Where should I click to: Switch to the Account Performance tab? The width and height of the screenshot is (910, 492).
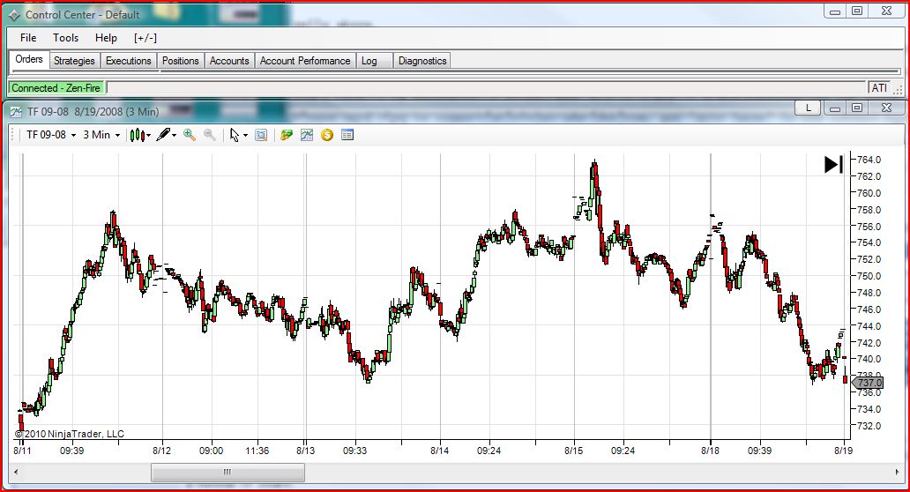coord(305,61)
